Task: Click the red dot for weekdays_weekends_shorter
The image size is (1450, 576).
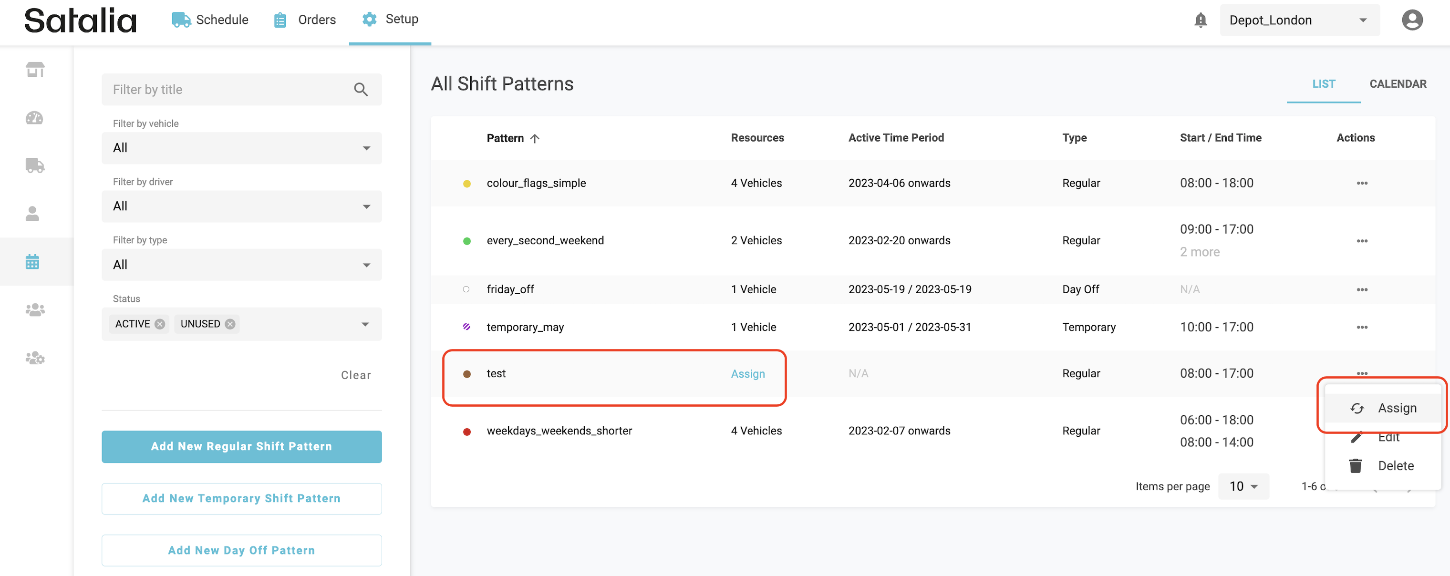Action: 466,432
